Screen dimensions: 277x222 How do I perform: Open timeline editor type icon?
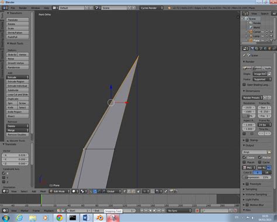pos(5,210)
